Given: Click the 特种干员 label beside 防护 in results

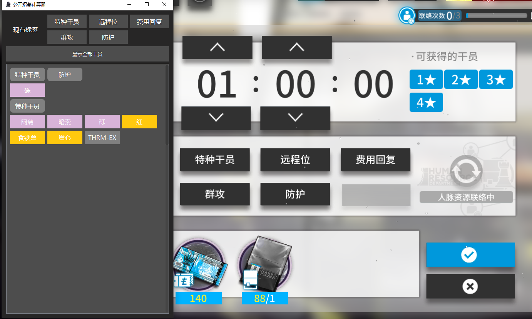Looking at the screenshot, I should point(27,75).
